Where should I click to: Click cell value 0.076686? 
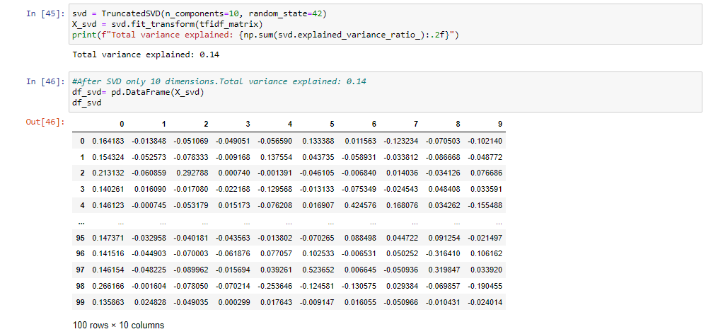point(487,174)
